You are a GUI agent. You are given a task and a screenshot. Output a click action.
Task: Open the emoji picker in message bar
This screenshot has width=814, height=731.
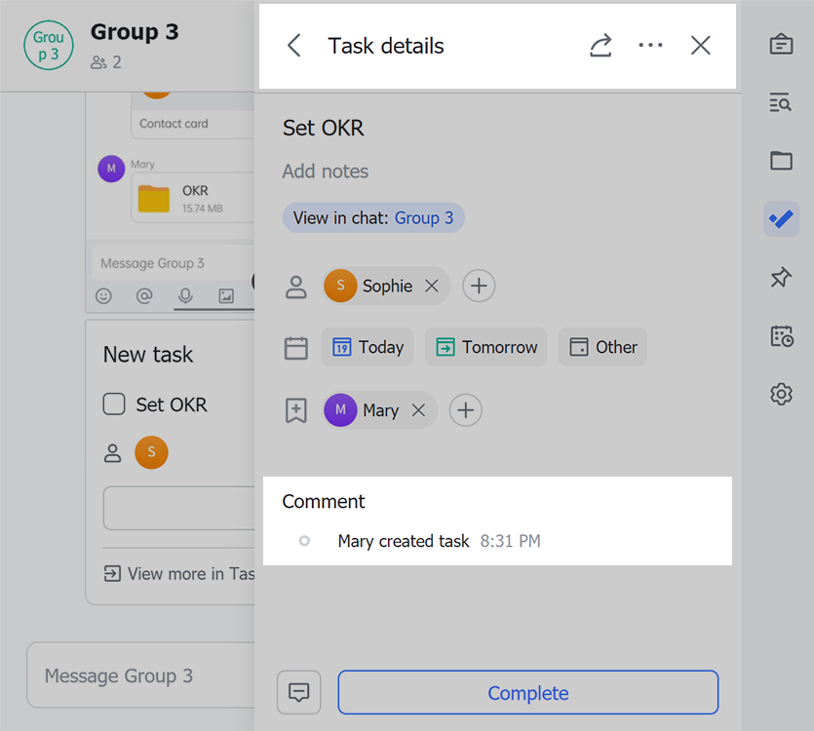(x=104, y=296)
